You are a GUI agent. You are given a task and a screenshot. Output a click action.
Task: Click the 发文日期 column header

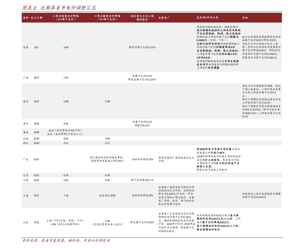coord(37,18)
